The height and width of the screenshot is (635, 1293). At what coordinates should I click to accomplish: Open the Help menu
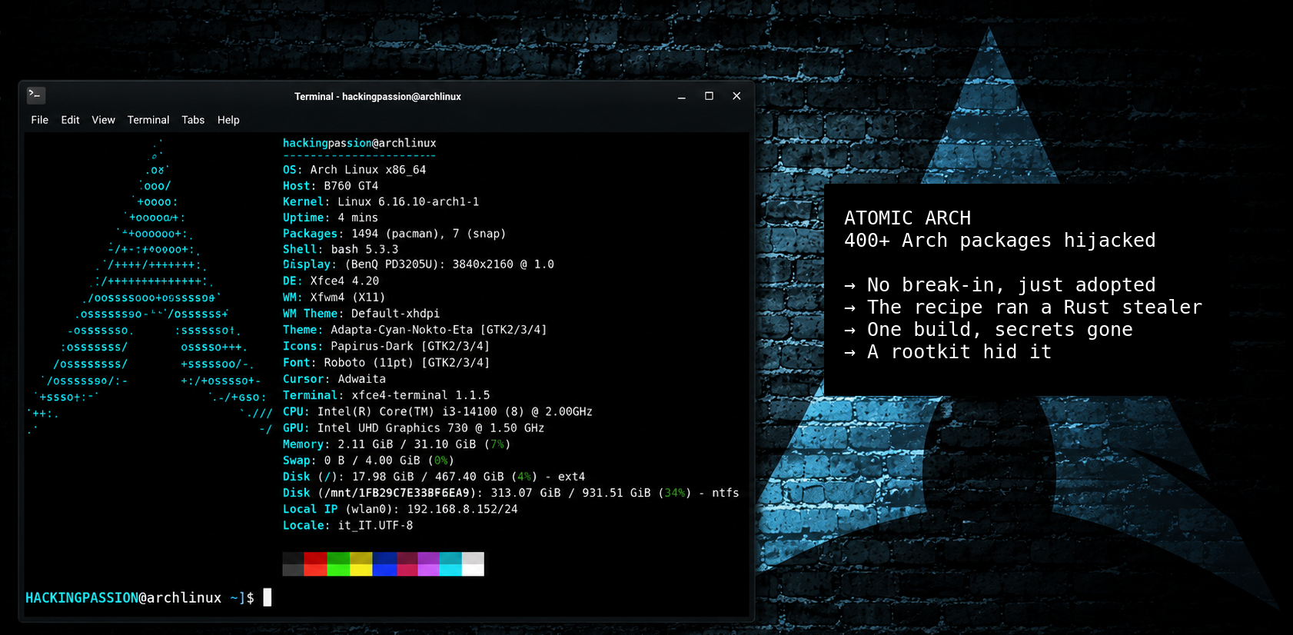point(228,120)
